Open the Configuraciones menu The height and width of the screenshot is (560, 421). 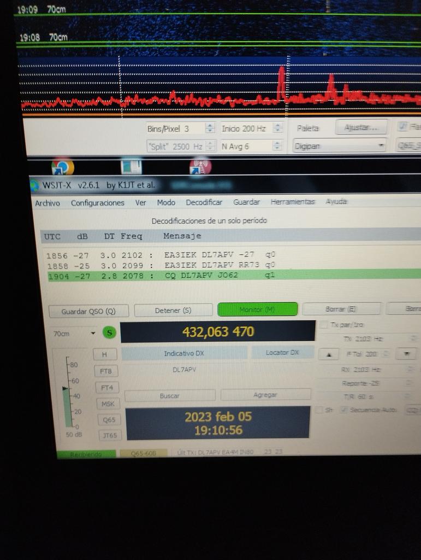[97, 203]
